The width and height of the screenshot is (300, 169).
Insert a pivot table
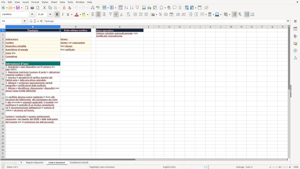(155, 8)
